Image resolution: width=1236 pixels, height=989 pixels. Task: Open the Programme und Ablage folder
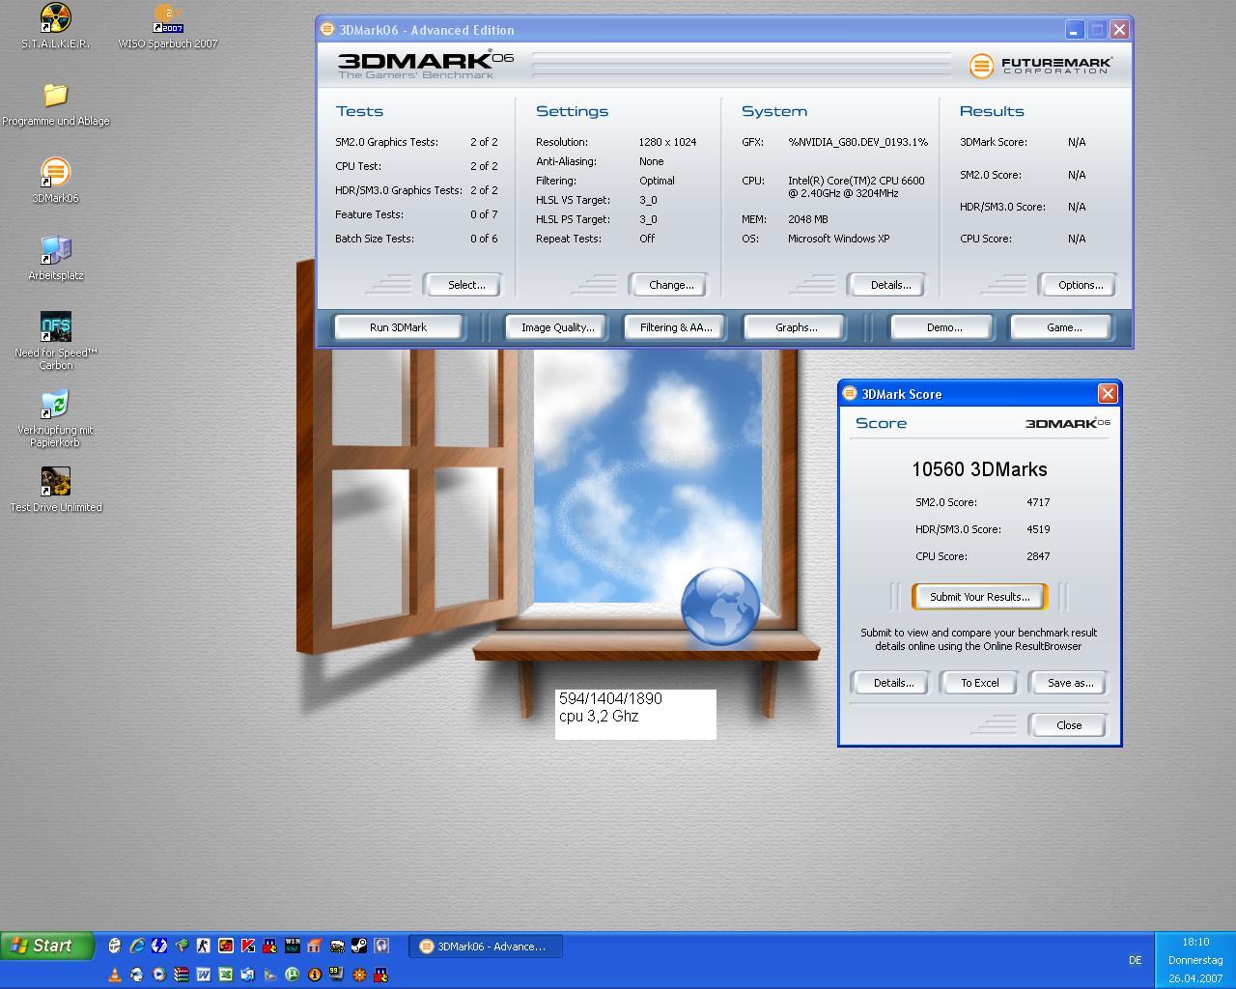point(55,104)
